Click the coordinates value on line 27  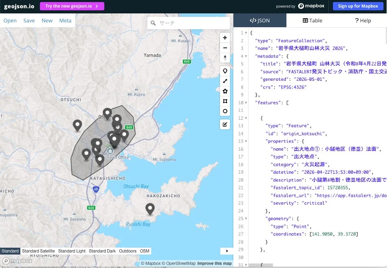[x=334, y=234]
